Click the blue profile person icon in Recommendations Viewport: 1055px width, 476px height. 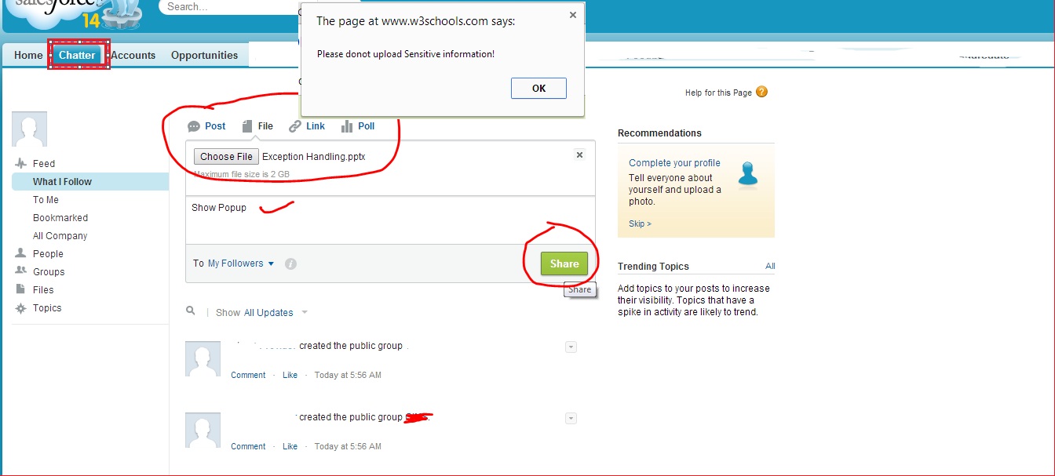click(748, 174)
